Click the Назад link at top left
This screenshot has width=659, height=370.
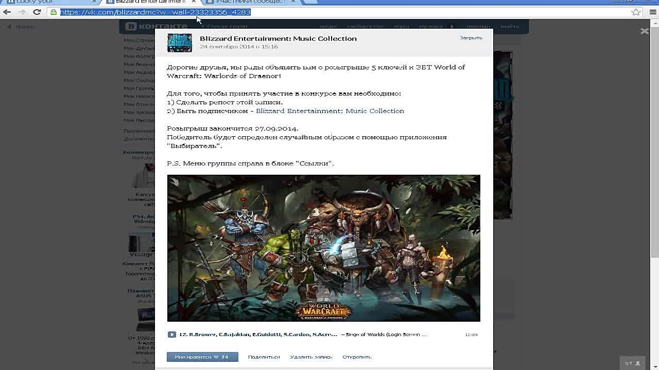coord(22,27)
